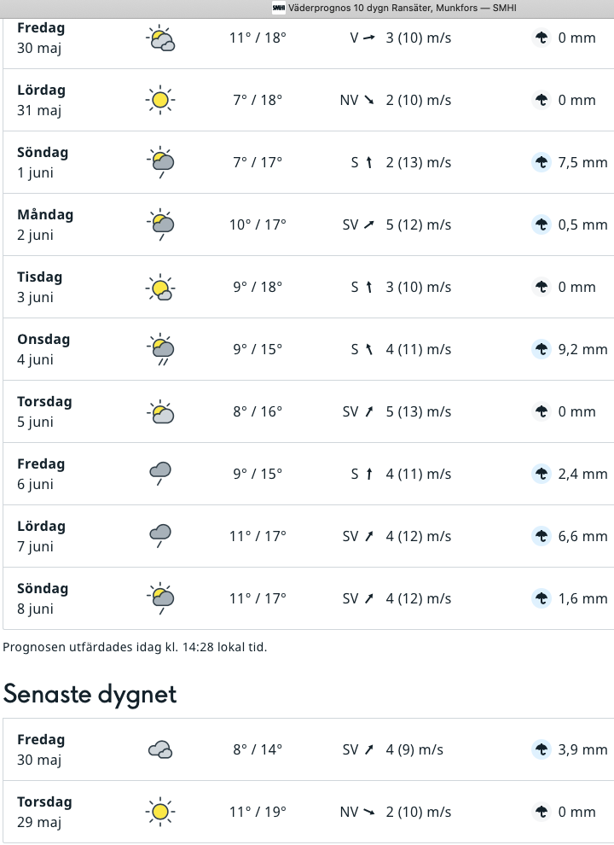
Task: Click the rain-shower weather icon for Söndag 1 juni
Action: pos(160,162)
